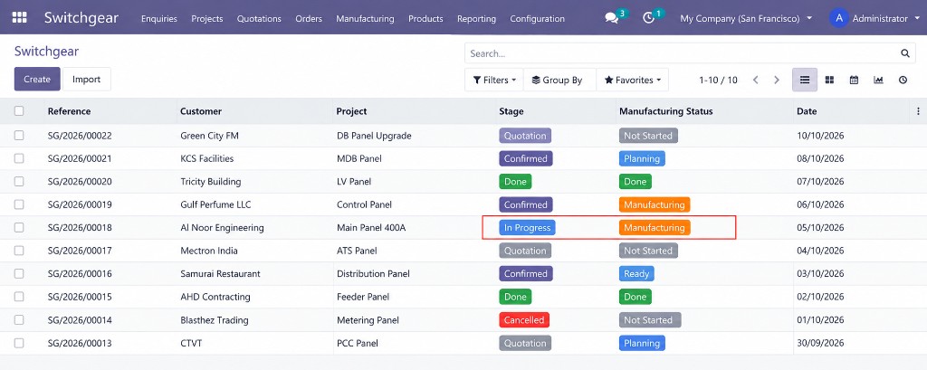The height and width of the screenshot is (370, 927).
Task: Click the Main Panel 400A project cell
Action: pos(371,228)
